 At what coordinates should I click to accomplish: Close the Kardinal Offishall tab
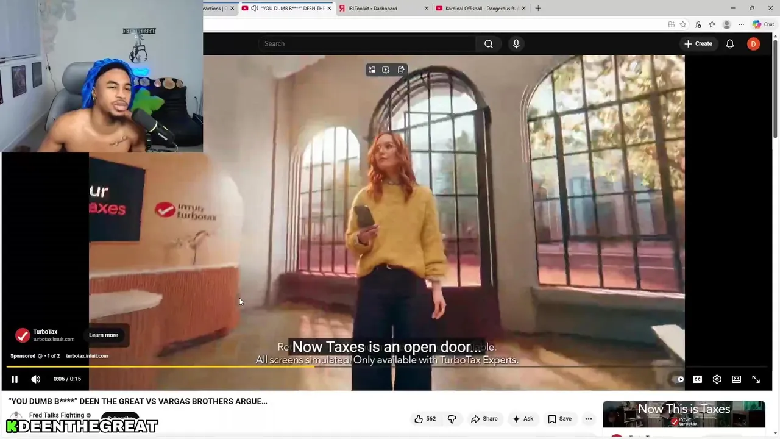(523, 9)
